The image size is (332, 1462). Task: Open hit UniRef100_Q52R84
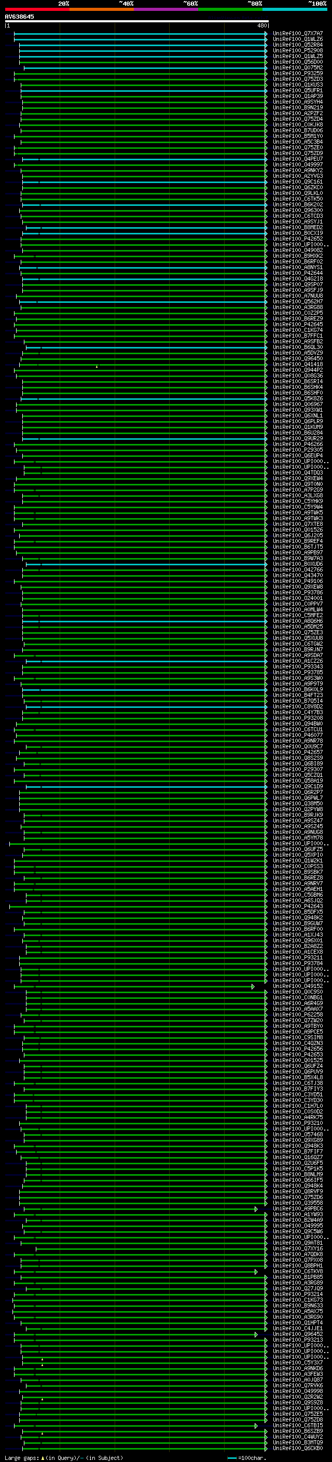click(298, 45)
